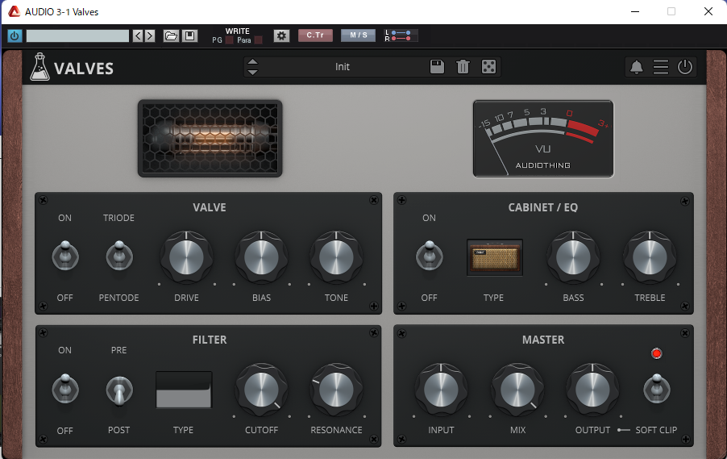The height and width of the screenshot is (459, 727).
Task: Select previous preset with up arrow
Action: (x=252, y=62)
